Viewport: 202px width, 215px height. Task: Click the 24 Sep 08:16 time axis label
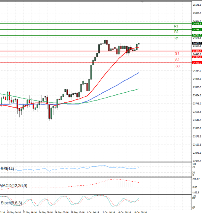pos(45,213)
